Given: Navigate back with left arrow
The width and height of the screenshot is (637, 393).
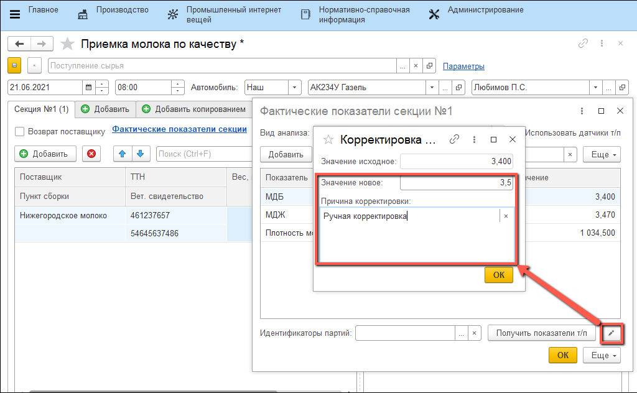Looking at the screenshot, I should click(x=20, y=44).
